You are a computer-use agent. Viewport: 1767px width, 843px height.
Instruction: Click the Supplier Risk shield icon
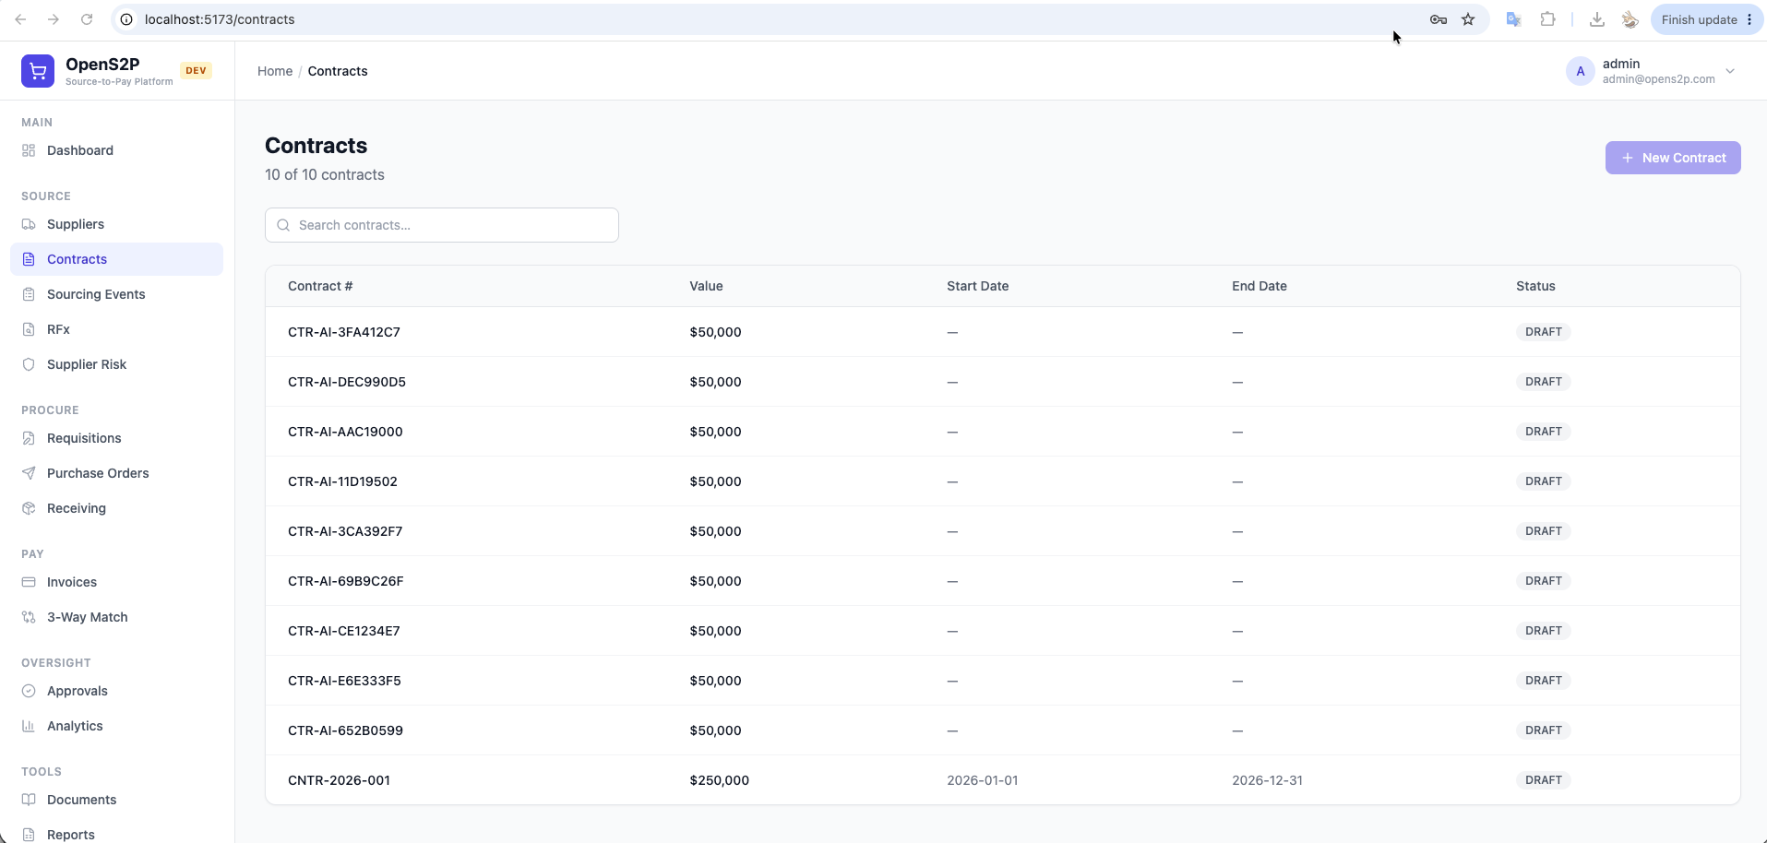coord(29,364)
